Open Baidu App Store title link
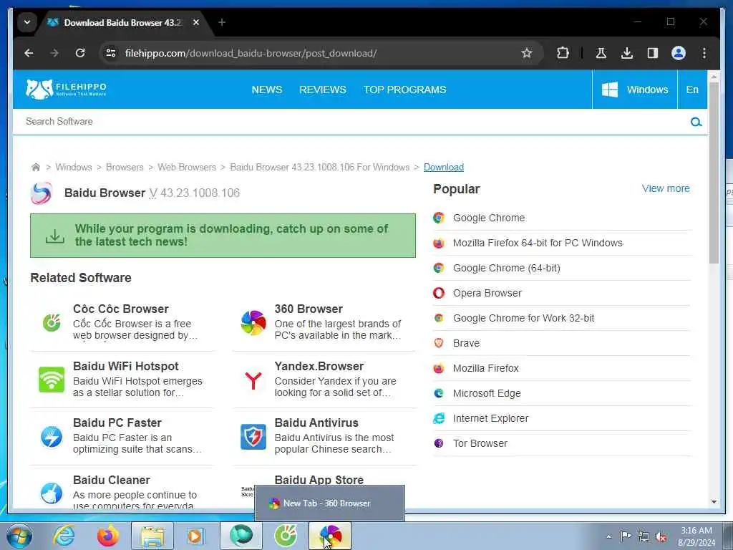 click(x=319, y=480)
